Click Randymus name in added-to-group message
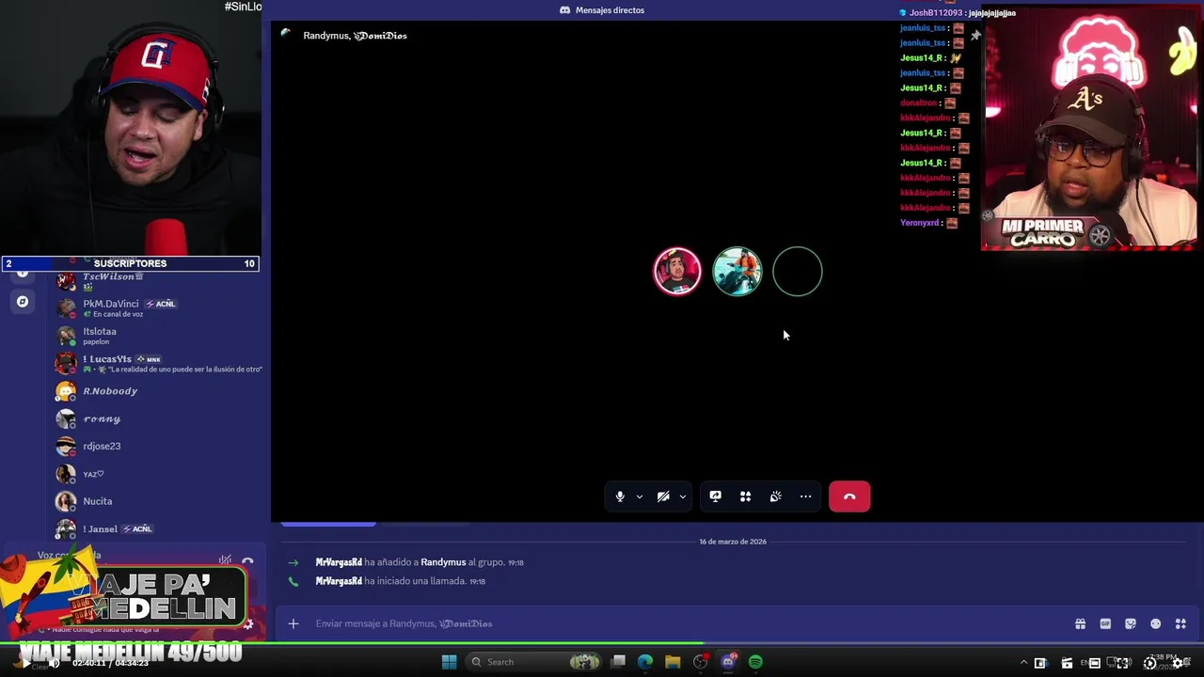1204x677 pixels. tap(443, 562)
